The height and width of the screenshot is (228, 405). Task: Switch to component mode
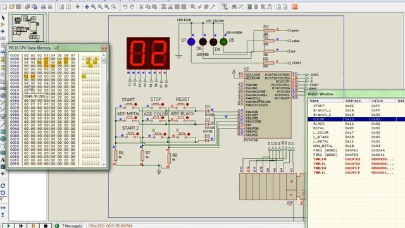[3, 25]
